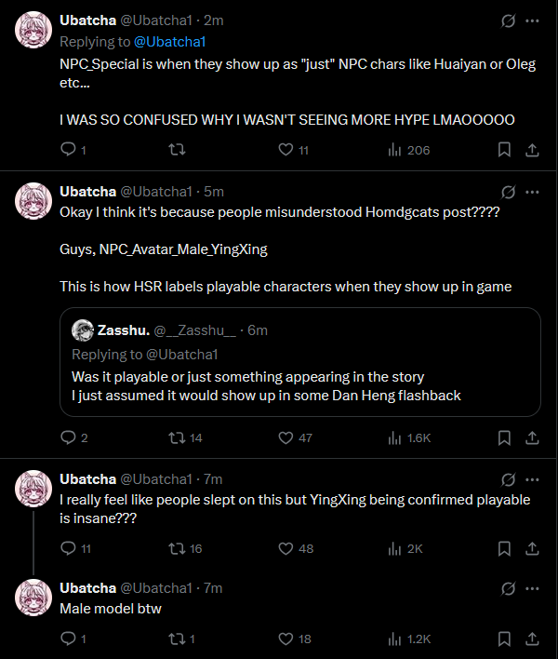View analytics showing 206 views

pyautogui.click(x=393, y=150)
